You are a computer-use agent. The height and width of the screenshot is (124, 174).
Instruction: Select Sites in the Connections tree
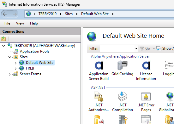(x=24, y=57)
